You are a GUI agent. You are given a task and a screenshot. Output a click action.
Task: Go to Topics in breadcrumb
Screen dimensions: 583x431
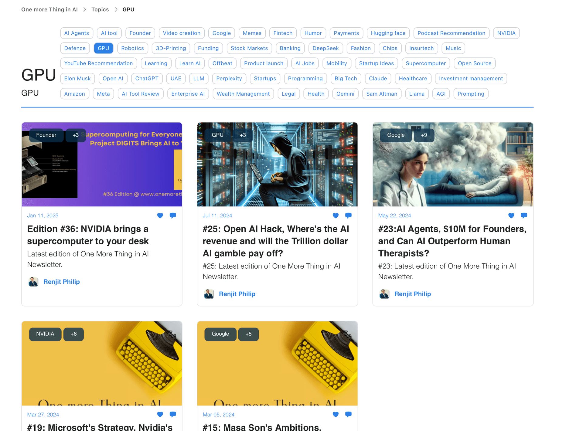(x=100, y=9)
